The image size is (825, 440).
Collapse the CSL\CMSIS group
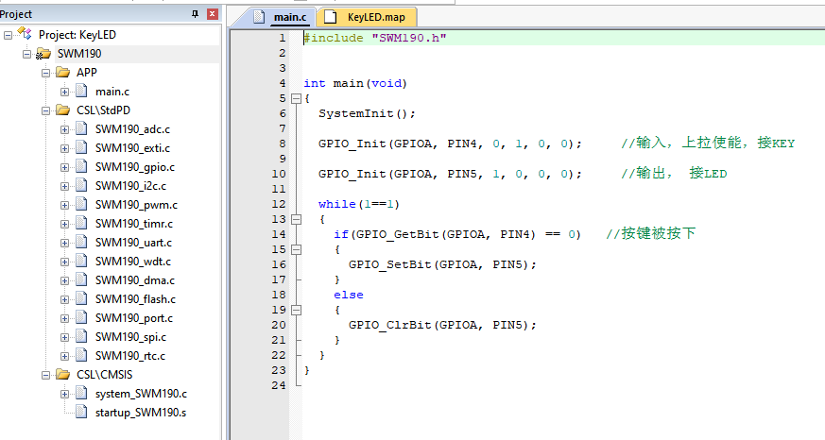click(45, 376)
